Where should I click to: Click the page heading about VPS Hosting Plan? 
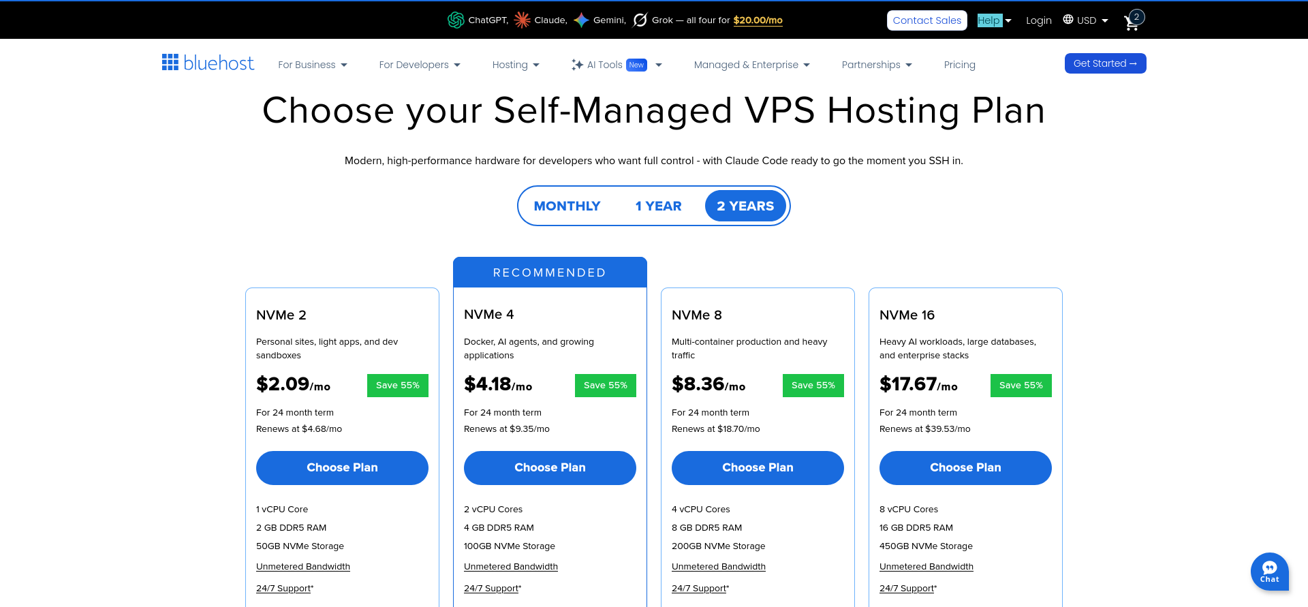coord(654,110)
